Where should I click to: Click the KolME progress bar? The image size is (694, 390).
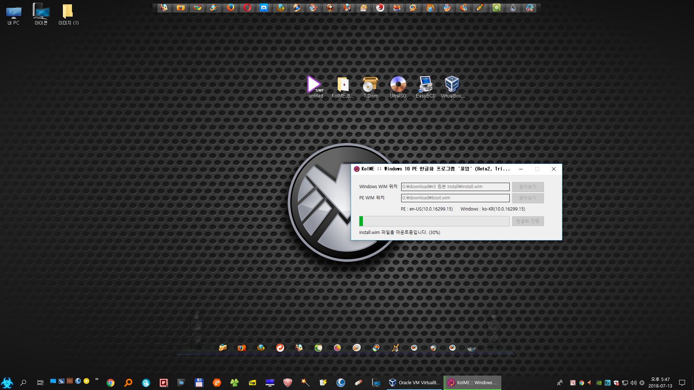434,221
